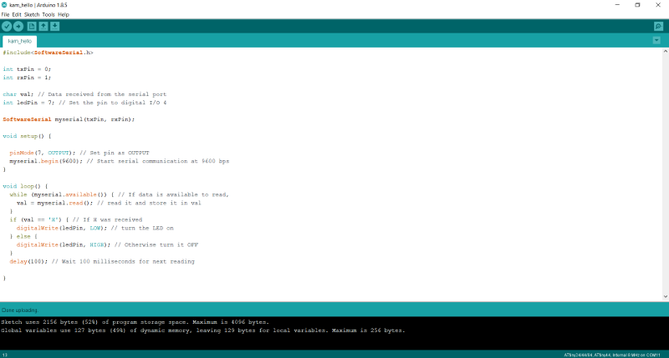Screen dimensions: 669x358
Task: Click the Upload arrow icon
Action: click(x=18, y=27)
